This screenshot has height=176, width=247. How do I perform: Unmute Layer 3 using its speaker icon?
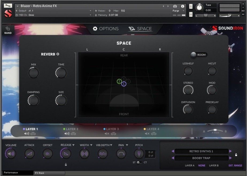[107, 134]
